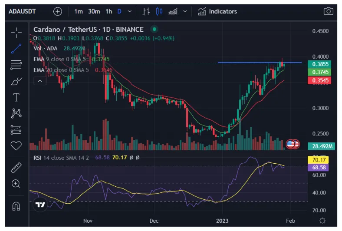Screen dimensions: 342x231
Task: Click the Dec date on time axis
Action: pos(154,221)
